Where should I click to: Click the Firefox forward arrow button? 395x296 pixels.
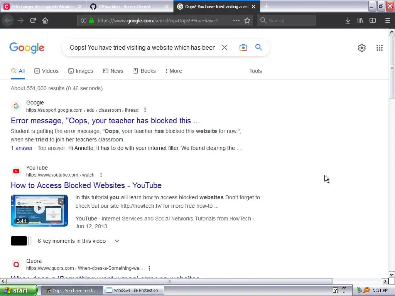tap(20, 20)
